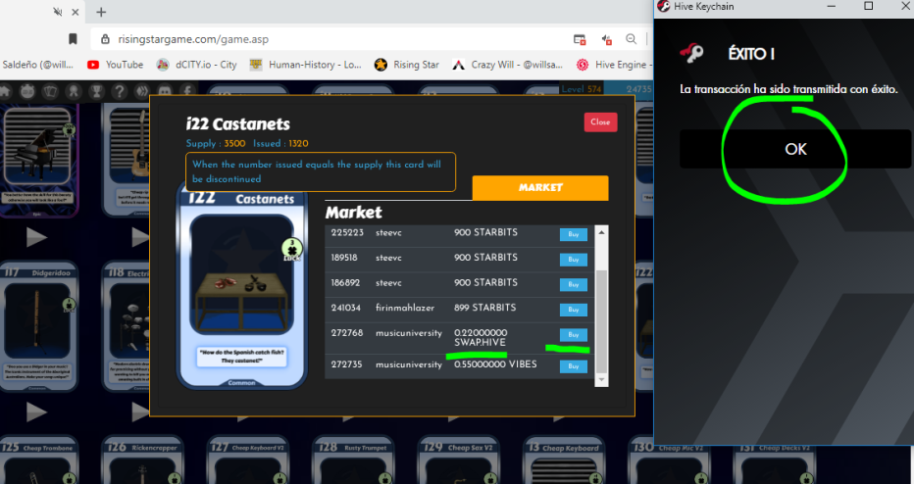This screenshot has height=484, width=914.
Task: Select the i28 Rusty Trumpet card
Action: [x=351, y=461]
